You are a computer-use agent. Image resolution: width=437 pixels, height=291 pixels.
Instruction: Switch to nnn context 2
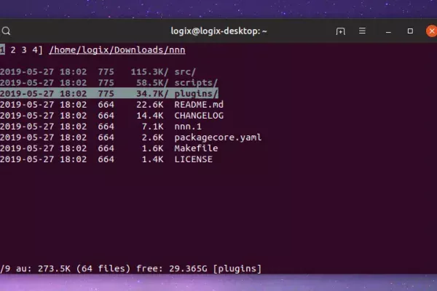click(x=13, y=50)
